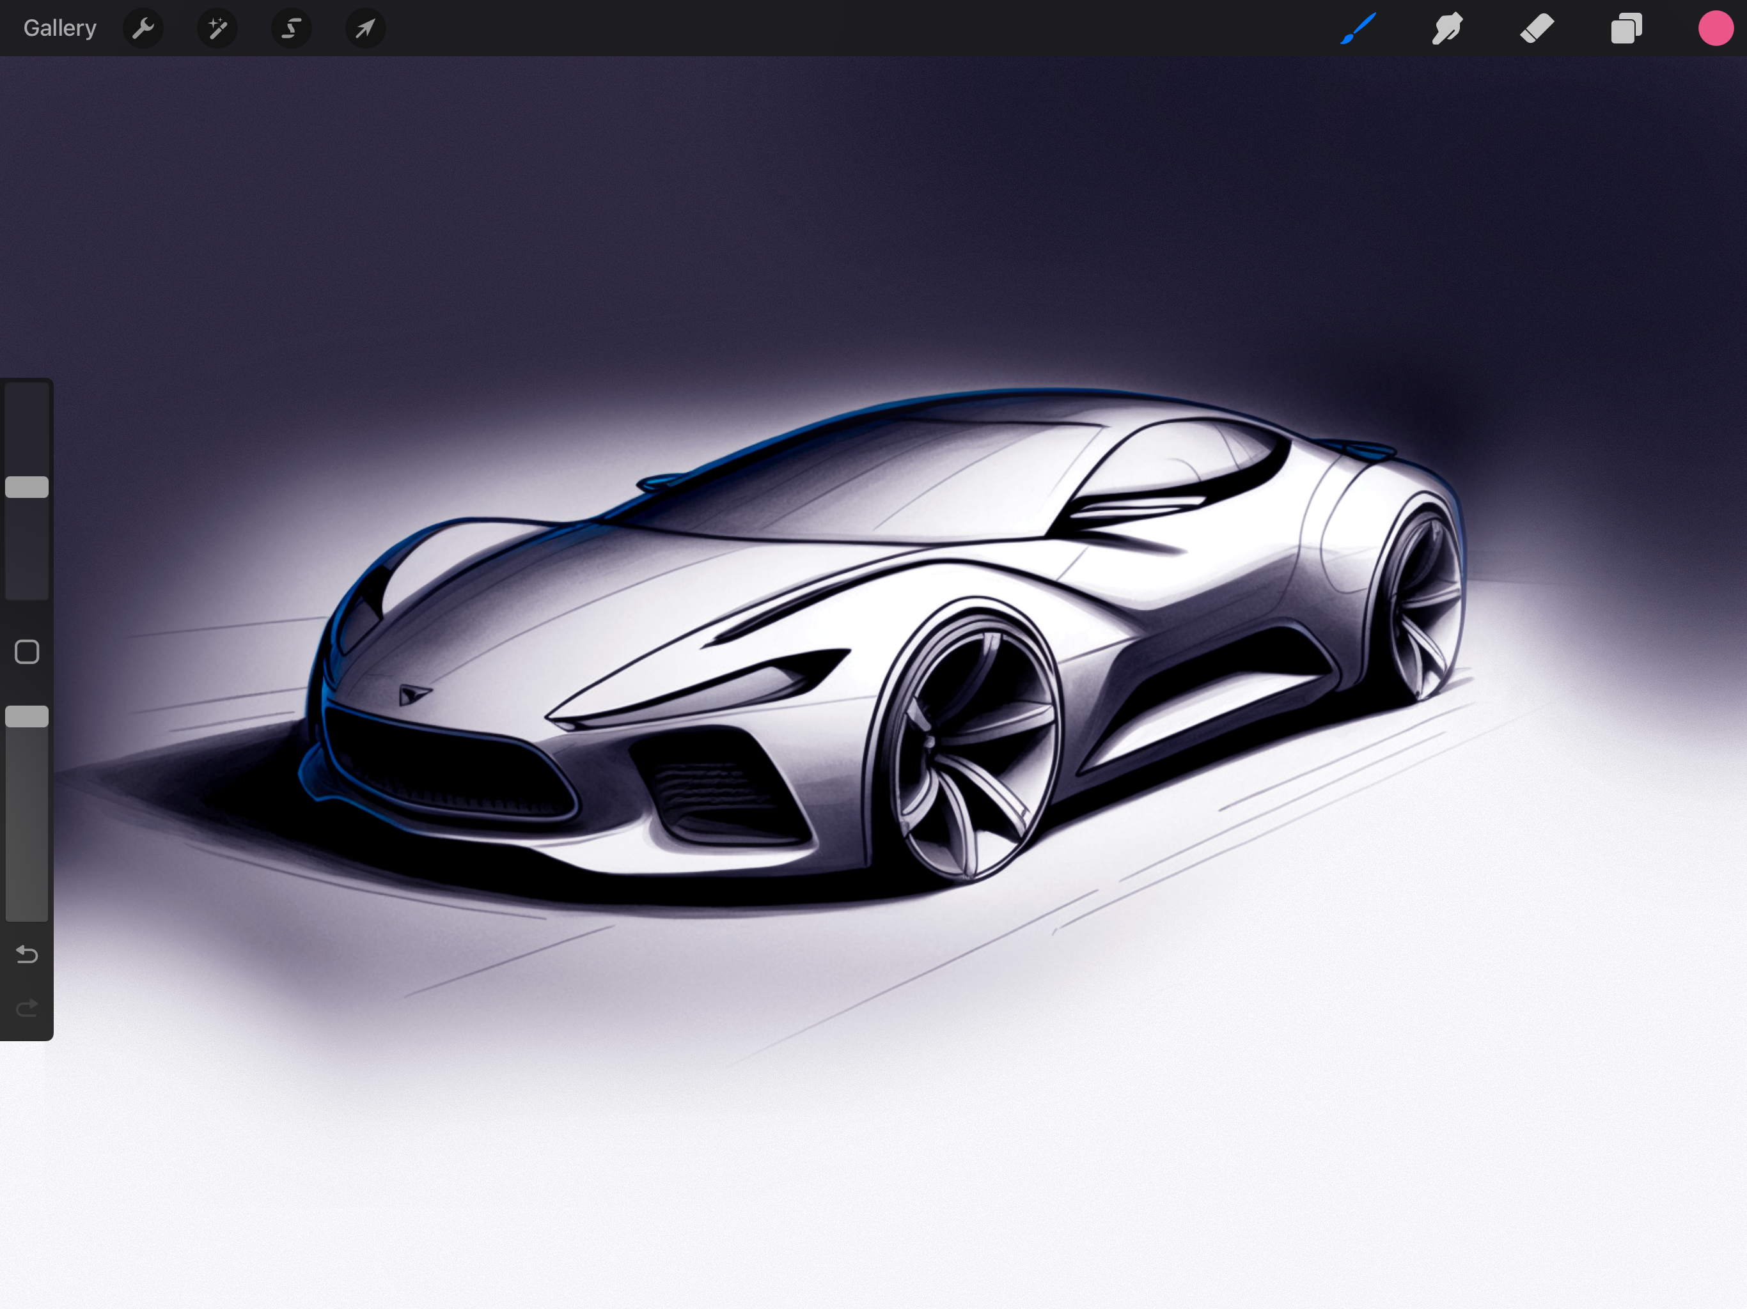Activate the Transform arrow tool

364,27
